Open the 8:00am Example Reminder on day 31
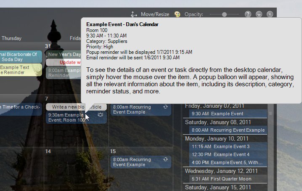This screenshot has height=191, width=302. (64, 73)
